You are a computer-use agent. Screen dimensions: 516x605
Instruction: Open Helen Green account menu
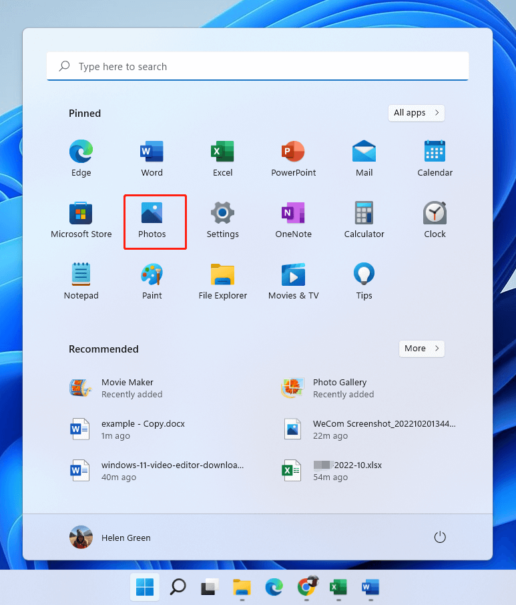pos(110,537)
